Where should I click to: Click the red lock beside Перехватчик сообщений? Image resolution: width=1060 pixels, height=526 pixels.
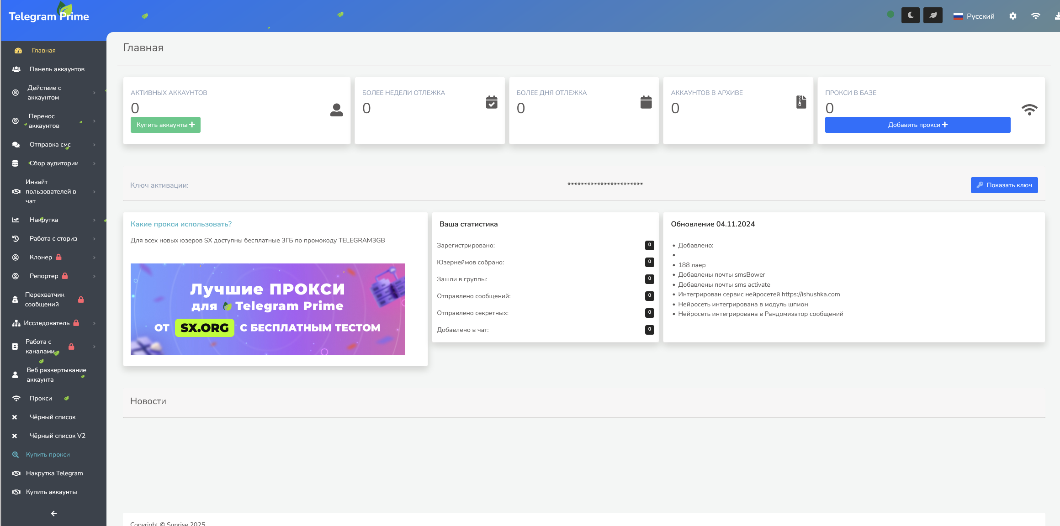[x=81, y=300]
